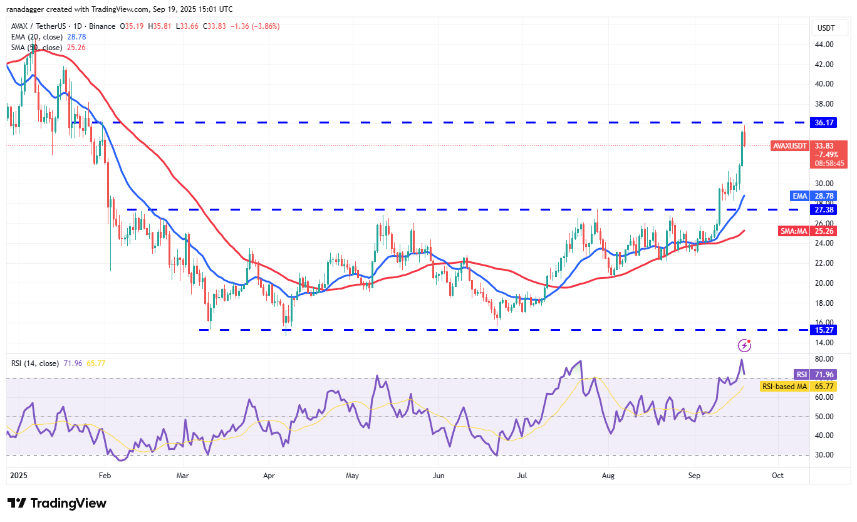Click the 15.27 support level flag
This screenshot has width=857, height=522.
[x=824, y=330]
